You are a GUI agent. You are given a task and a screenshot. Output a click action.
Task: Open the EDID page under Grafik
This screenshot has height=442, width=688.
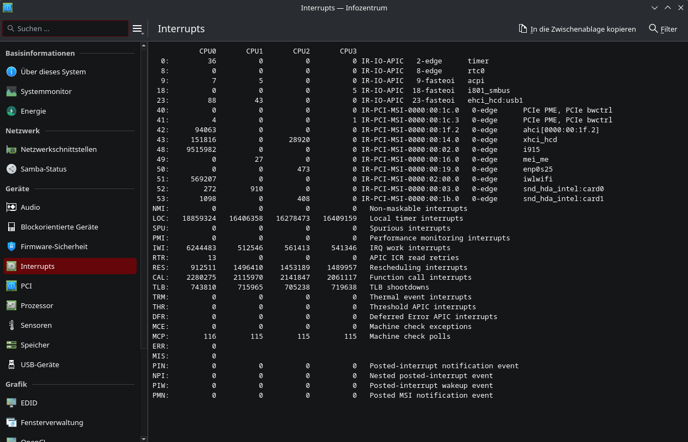click(70, 403)
